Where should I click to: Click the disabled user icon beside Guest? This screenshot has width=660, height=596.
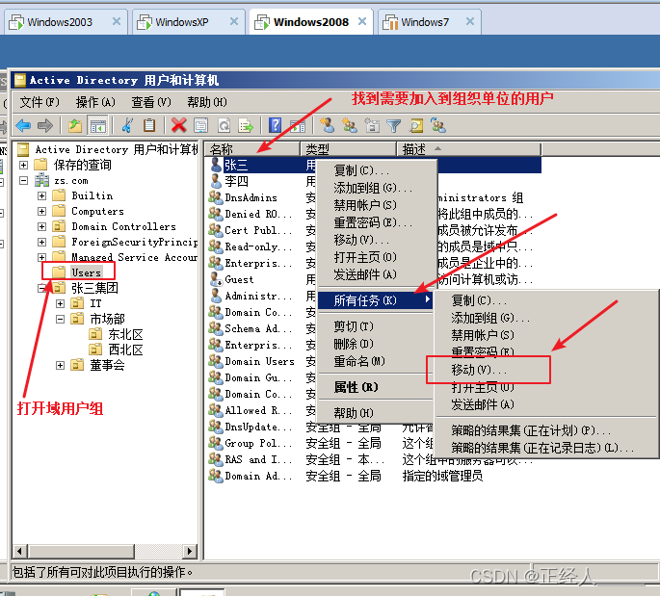(x=216, y=279)
